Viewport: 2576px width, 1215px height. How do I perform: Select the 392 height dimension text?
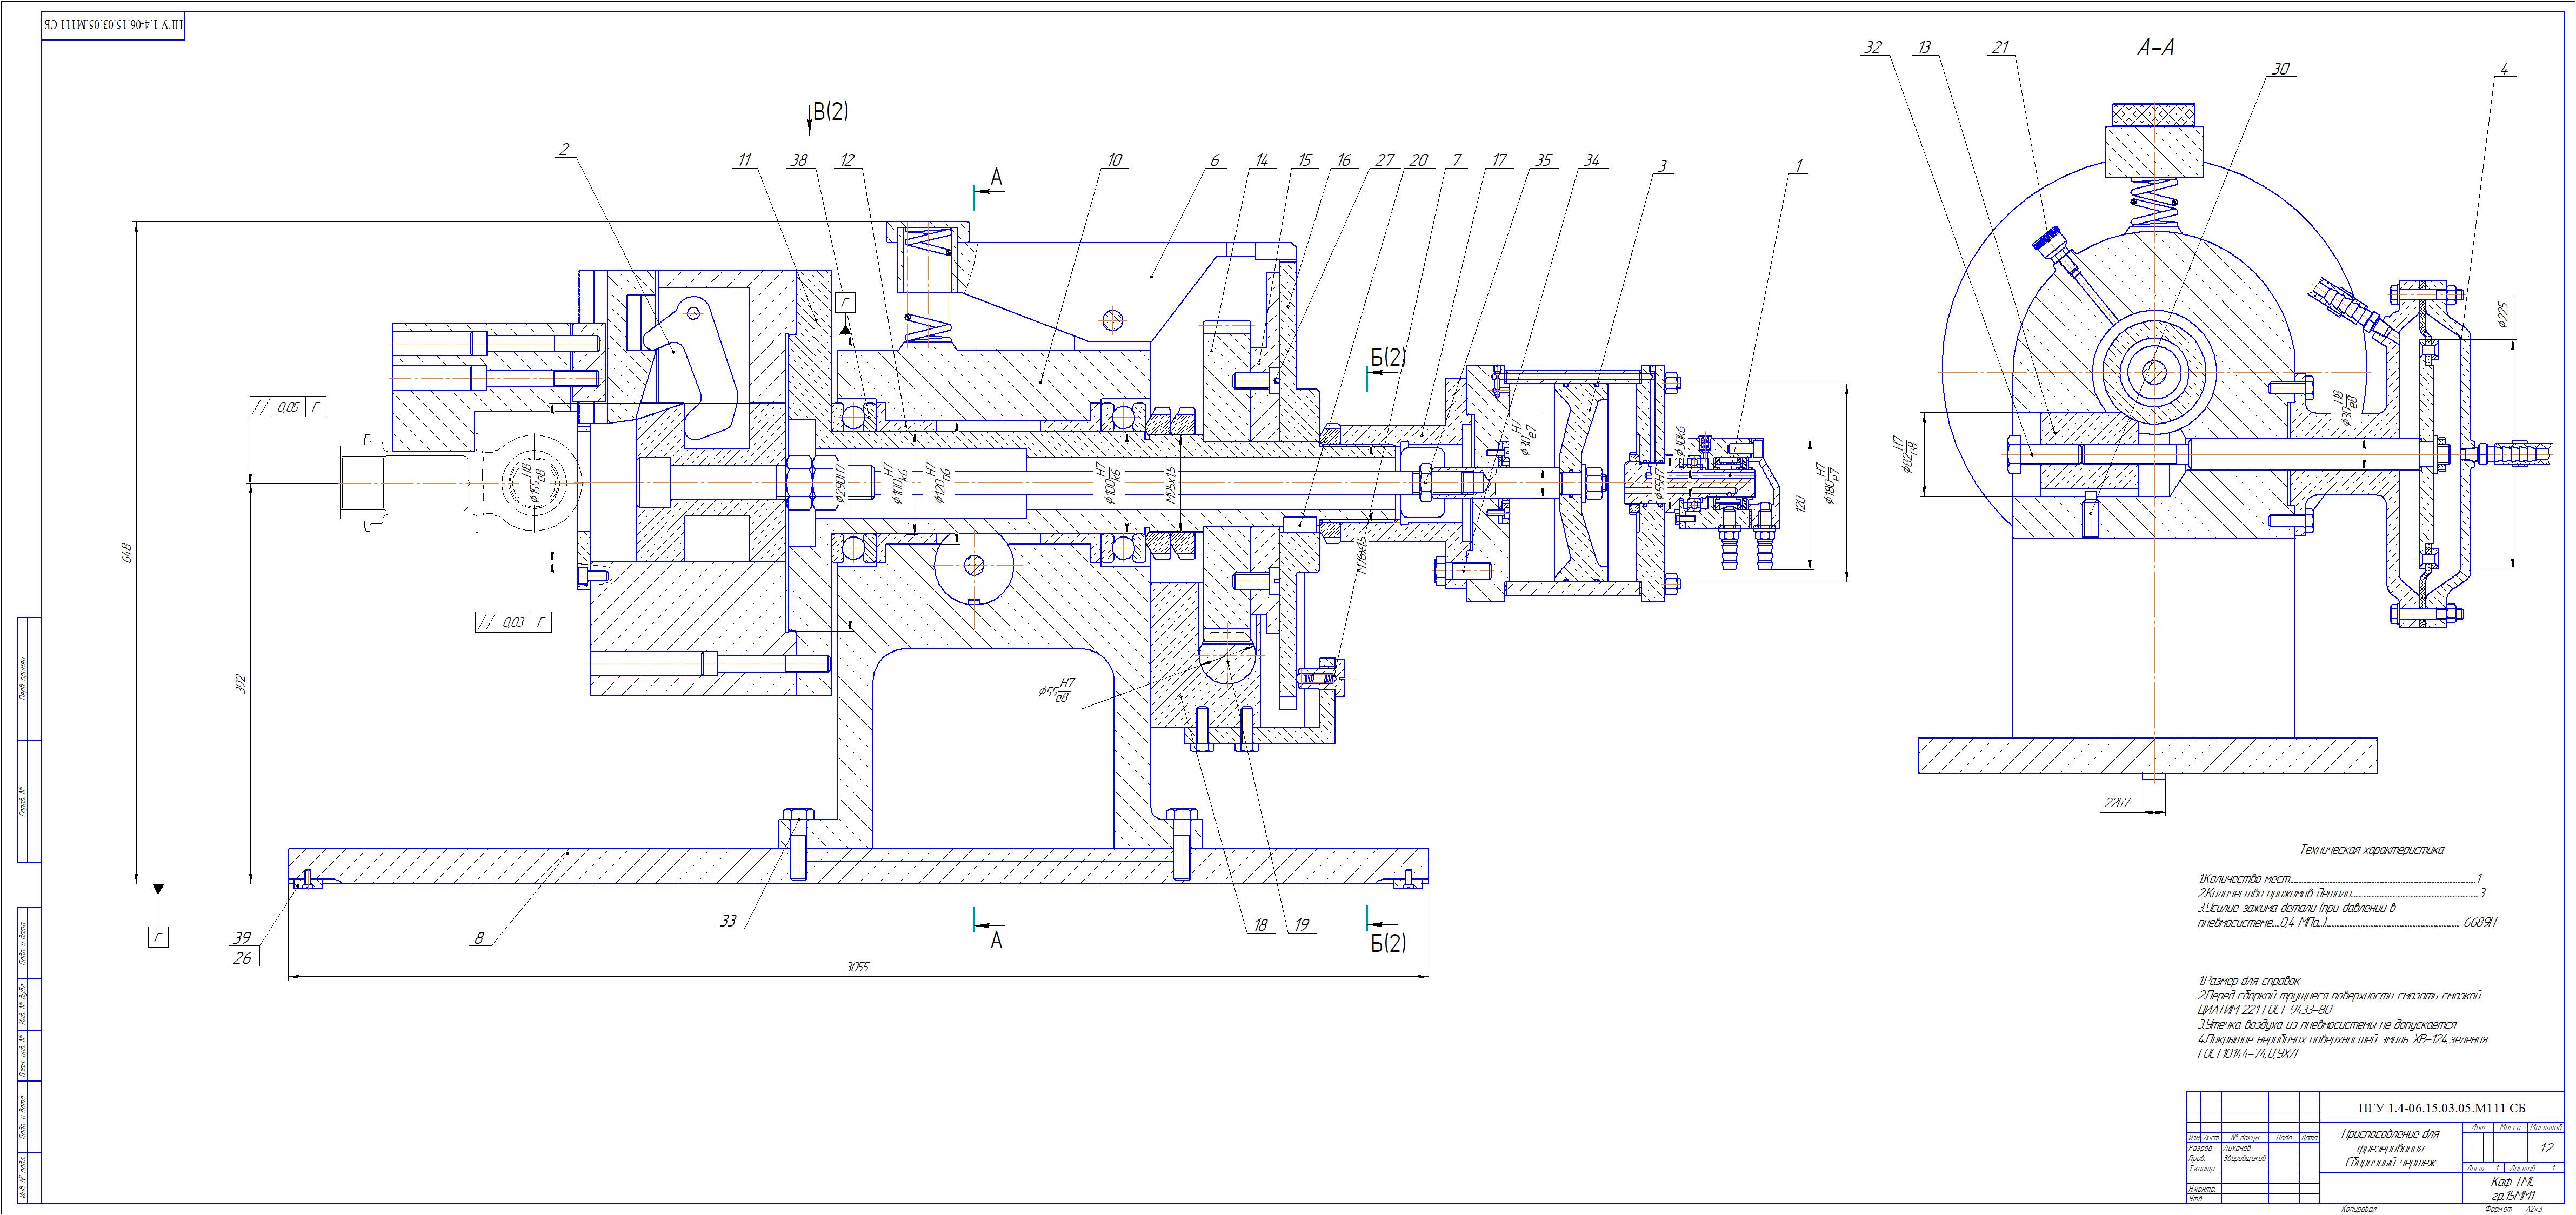240,683
